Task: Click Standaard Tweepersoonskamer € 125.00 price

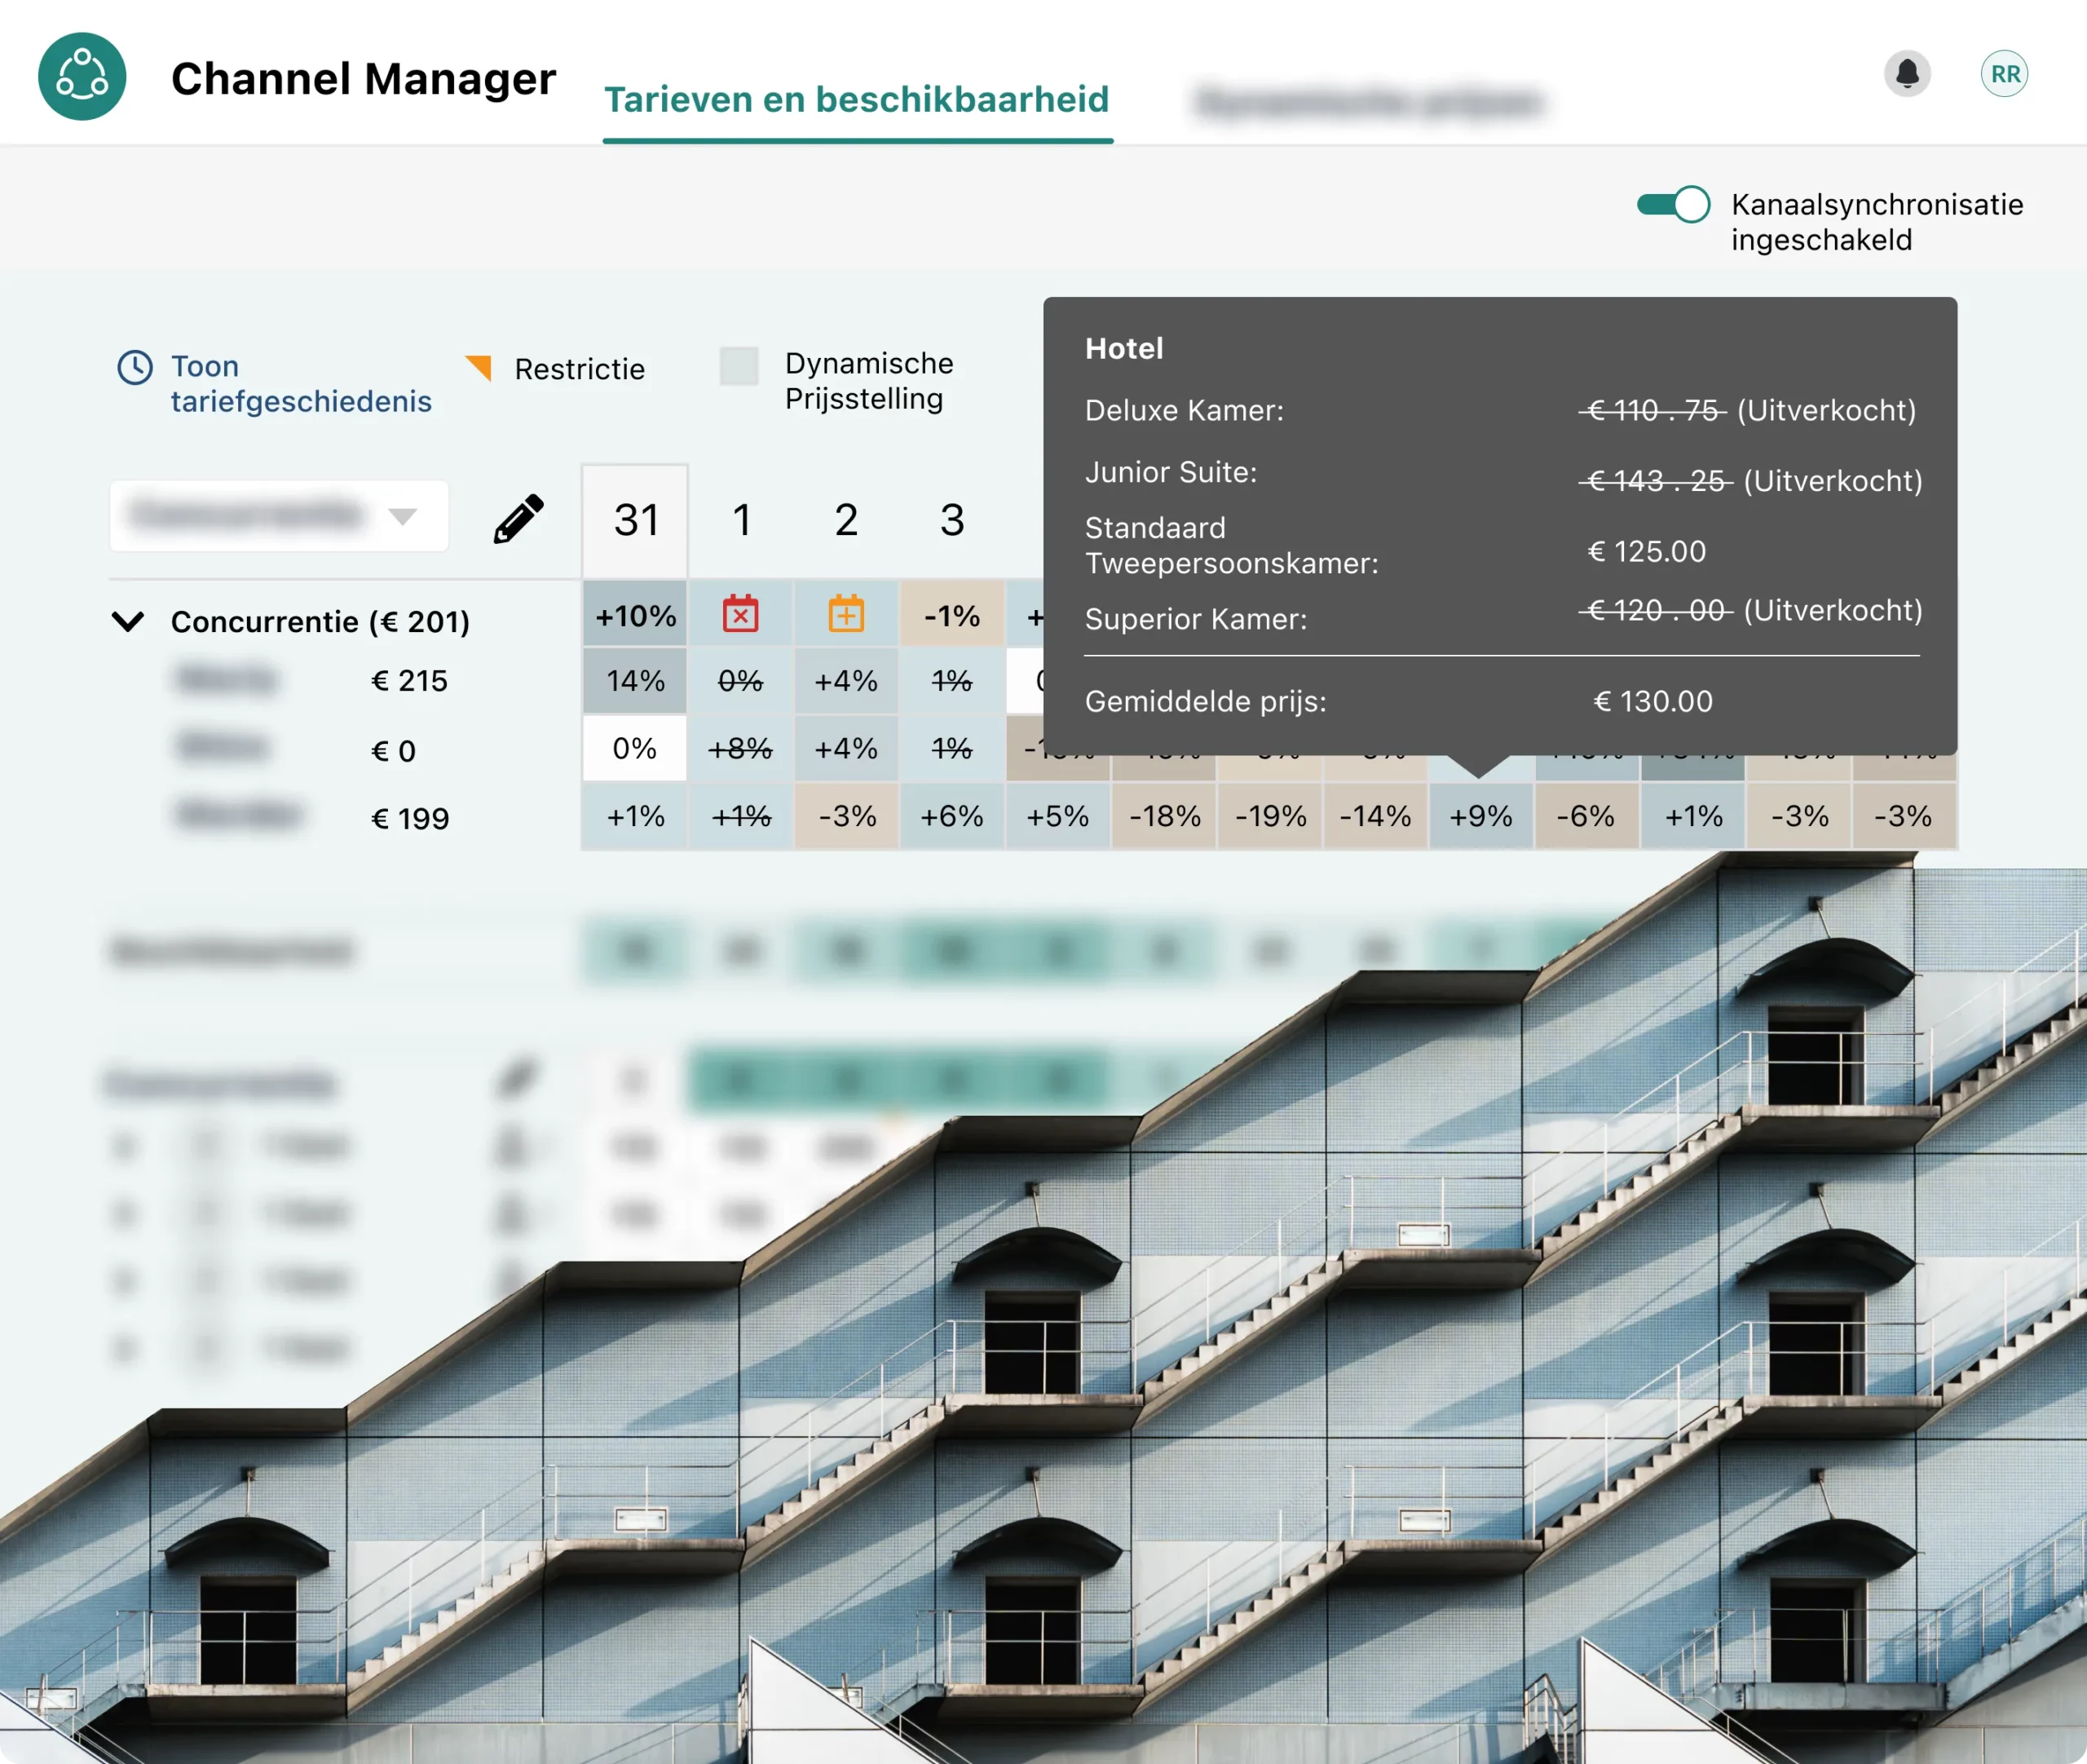Action: (1648, 551)
